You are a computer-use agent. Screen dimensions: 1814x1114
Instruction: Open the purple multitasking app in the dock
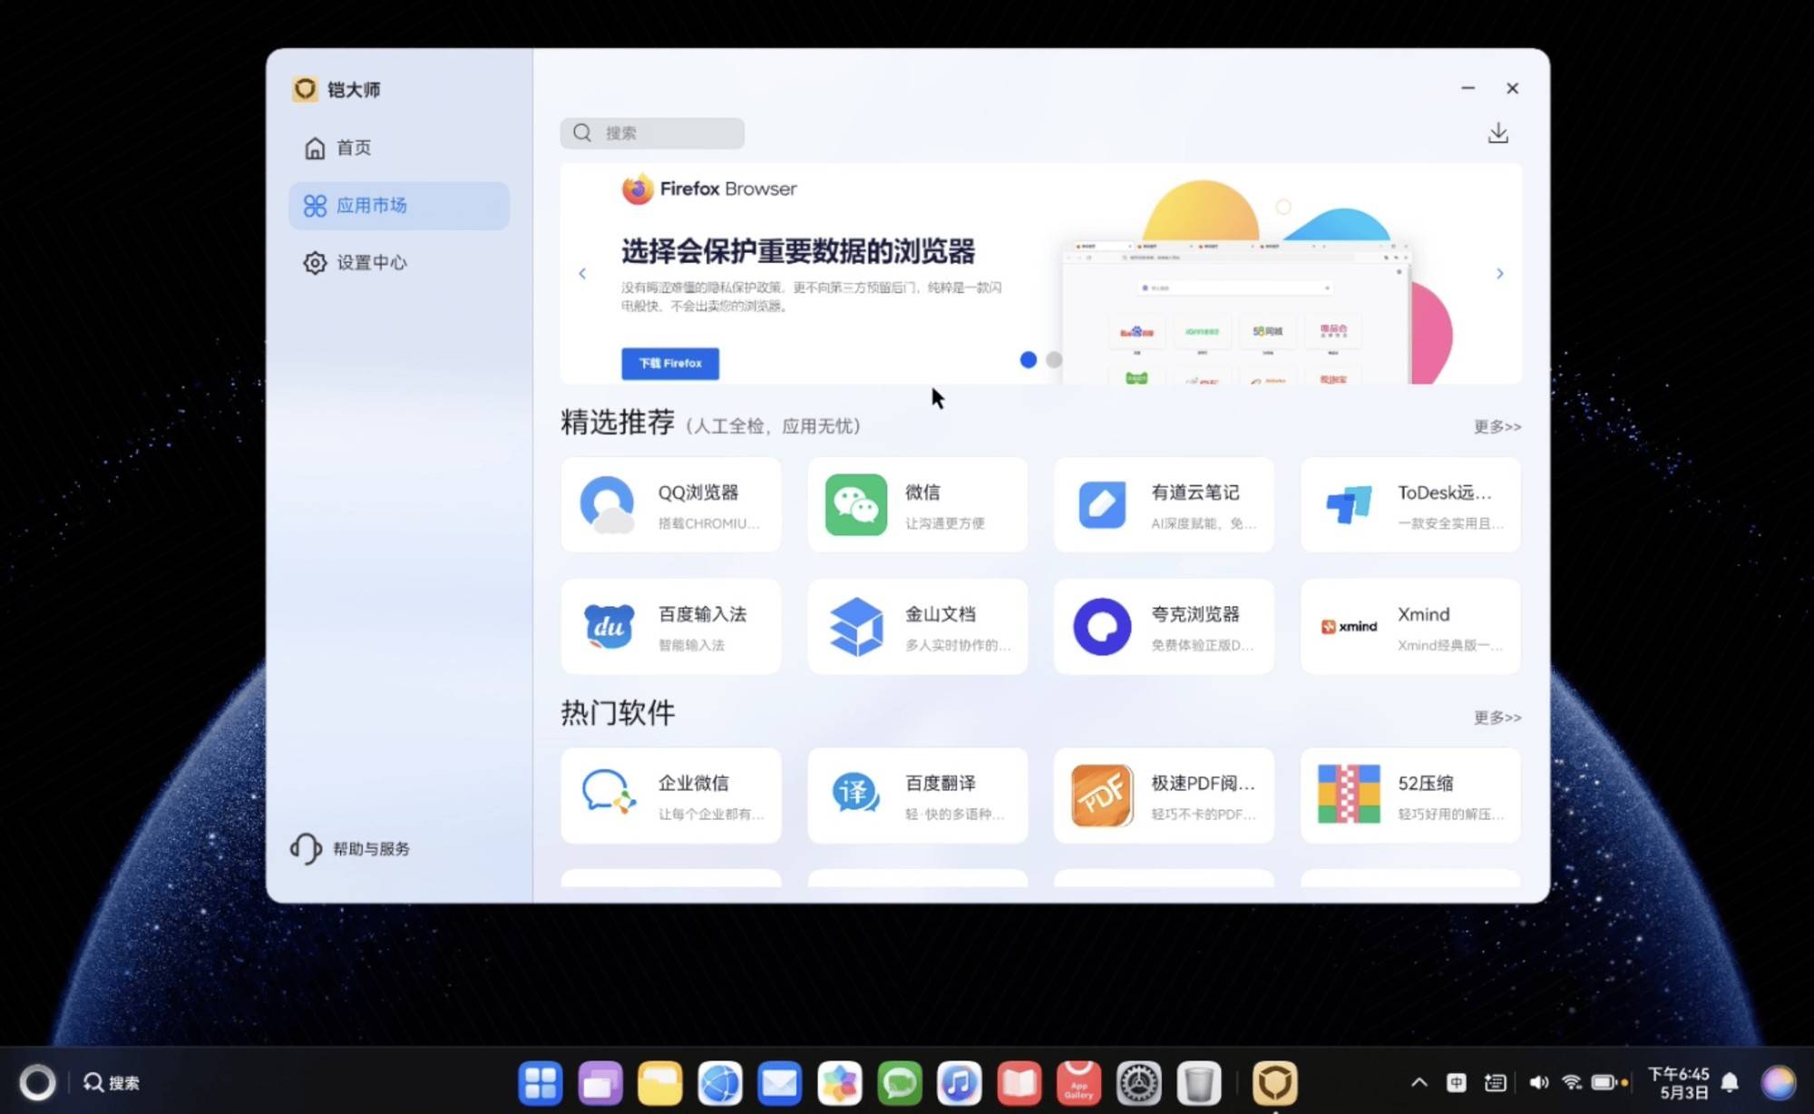[600, 1082]
